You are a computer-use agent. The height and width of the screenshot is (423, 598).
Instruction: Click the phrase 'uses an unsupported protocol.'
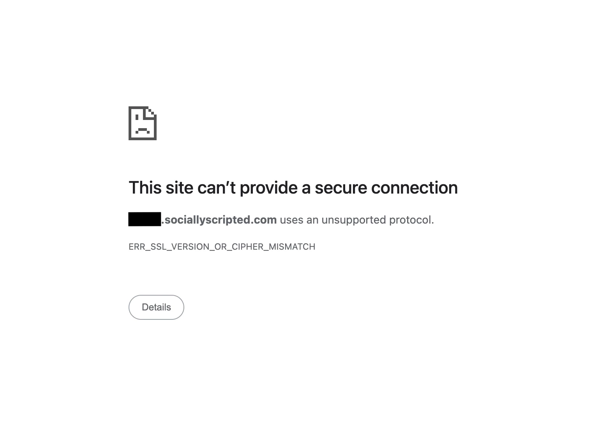point(357,220)
